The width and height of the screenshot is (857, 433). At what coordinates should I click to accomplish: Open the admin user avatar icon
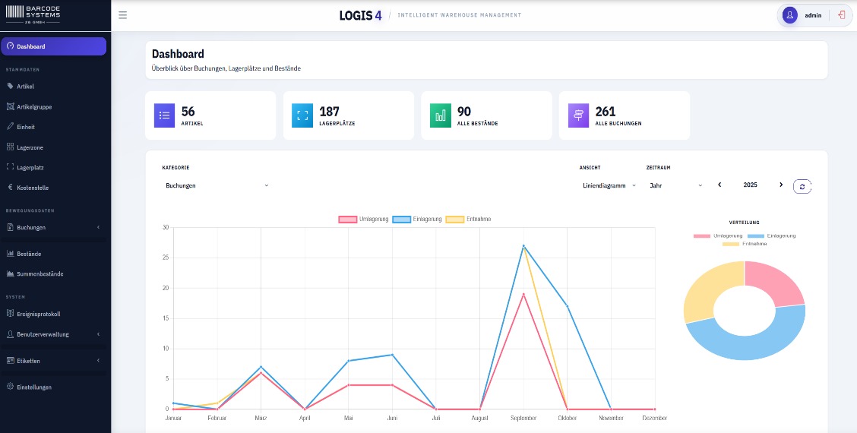pyautogui.click(x=790, y=15)
